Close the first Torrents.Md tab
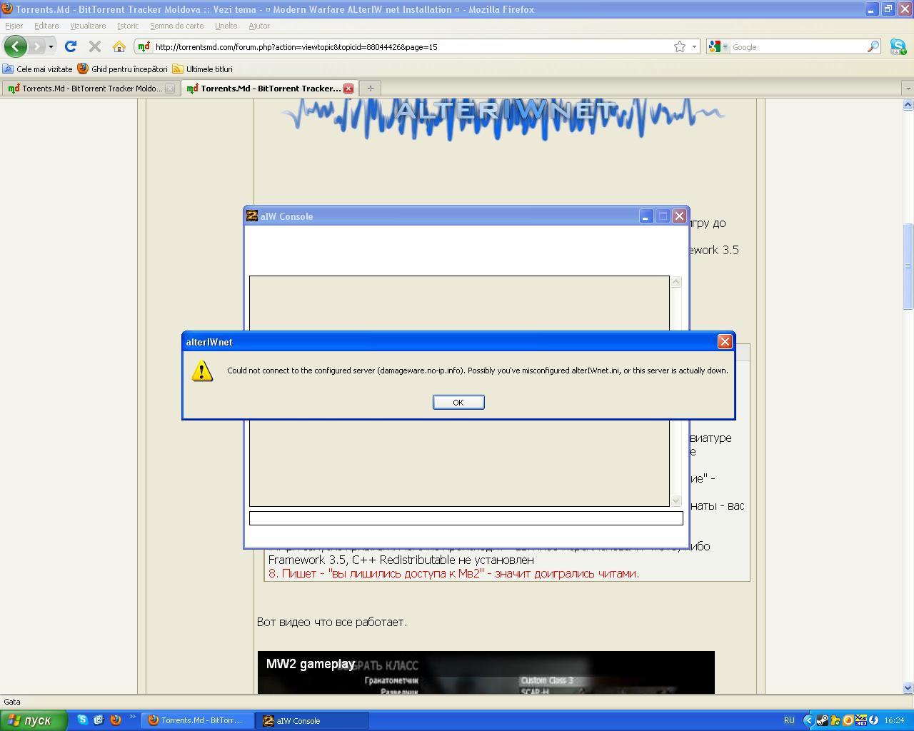Viewport: 914px width, 731px height. (170, 89)
